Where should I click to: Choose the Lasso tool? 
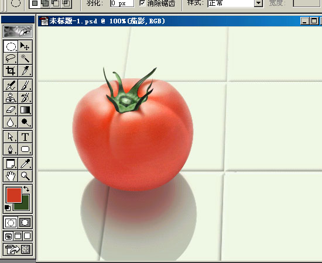(x=11, y=58)
